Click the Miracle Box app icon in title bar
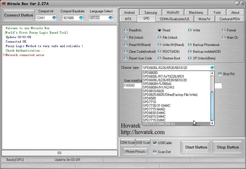The width and height of the screenshot is (246, 169). pos(4,3)
